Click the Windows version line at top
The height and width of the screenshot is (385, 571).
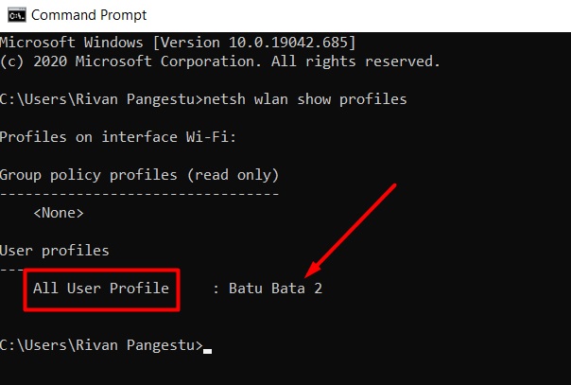click(178, 43)
